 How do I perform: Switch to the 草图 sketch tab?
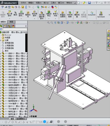tap(11, 22)
